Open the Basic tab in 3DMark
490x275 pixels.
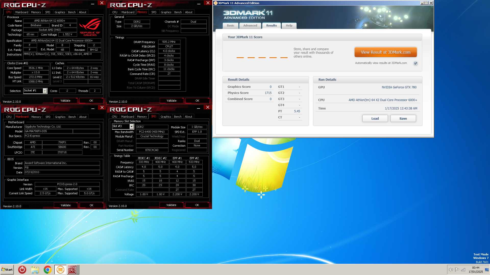click(x=230, y=25)
